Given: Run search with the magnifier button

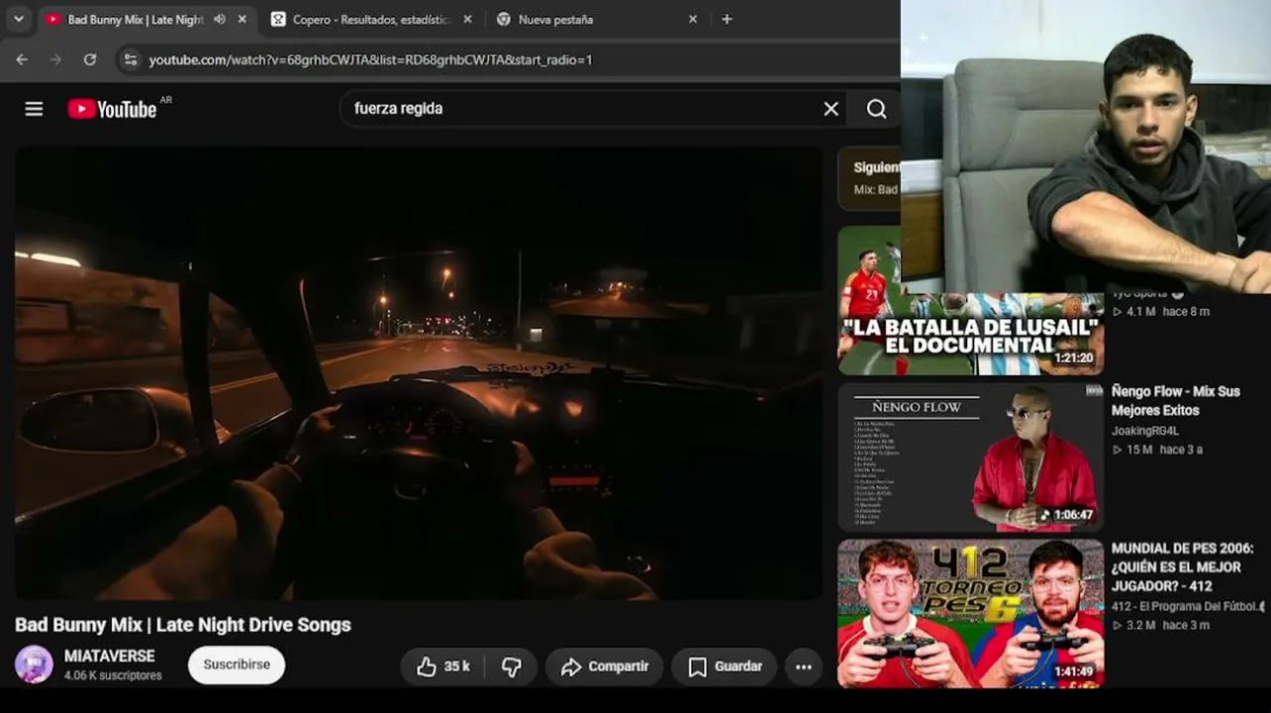Looking at the screenshot, I should (x=877, y=109).
